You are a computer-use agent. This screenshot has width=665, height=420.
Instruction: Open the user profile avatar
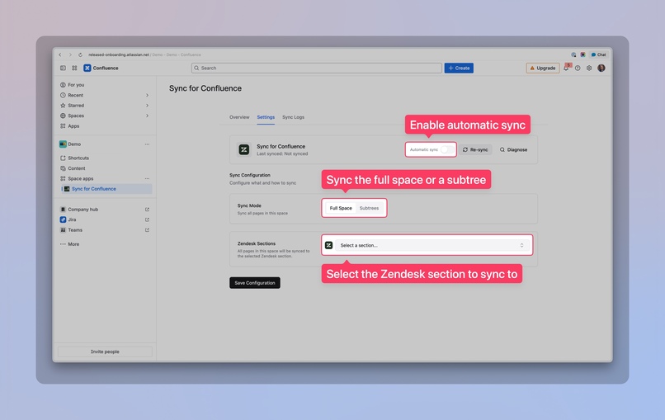[x=601, y=68]
